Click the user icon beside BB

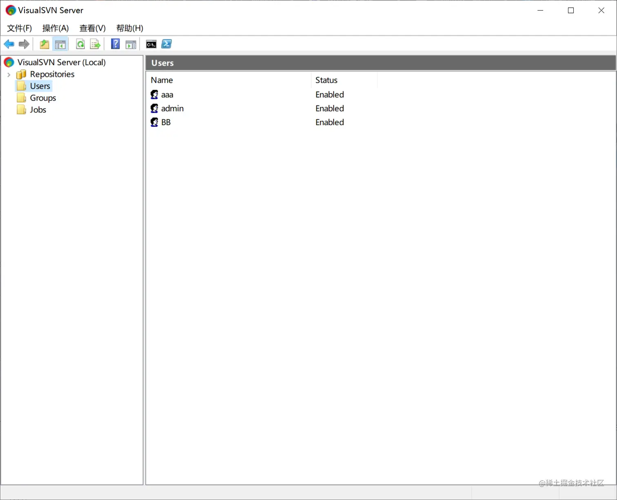click(154, 122)
